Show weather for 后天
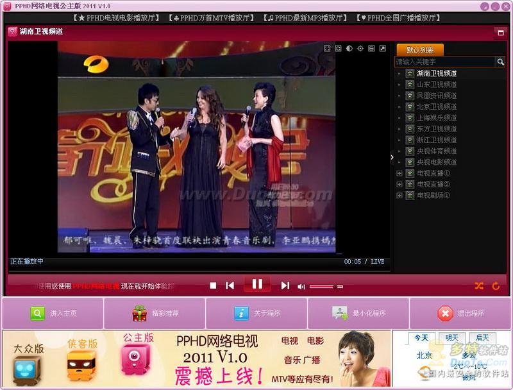513x390 pixels. tap(482, 337)
